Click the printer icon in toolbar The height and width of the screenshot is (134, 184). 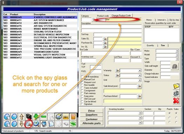[59, 116]
